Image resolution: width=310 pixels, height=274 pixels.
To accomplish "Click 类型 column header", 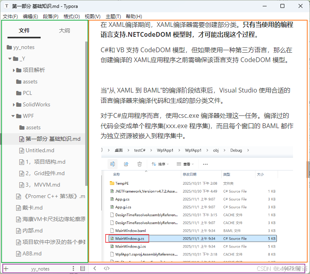I will 226,174.
